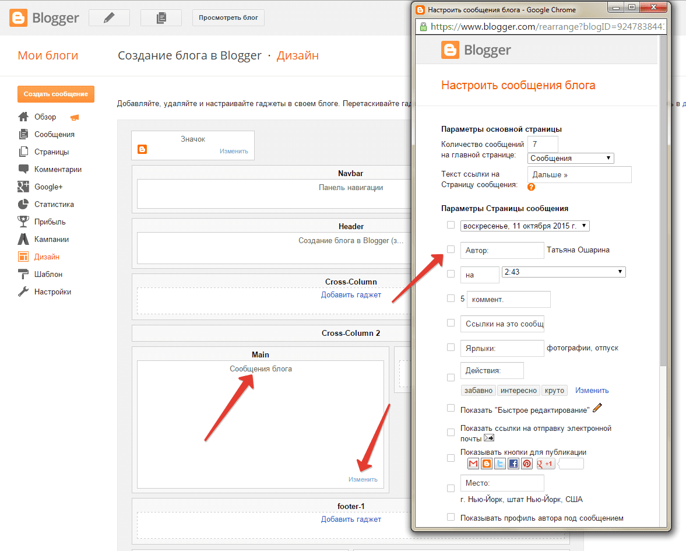Toggle the Место location checkbox
The width and height of the screenshot is (686, 551).
451,489
